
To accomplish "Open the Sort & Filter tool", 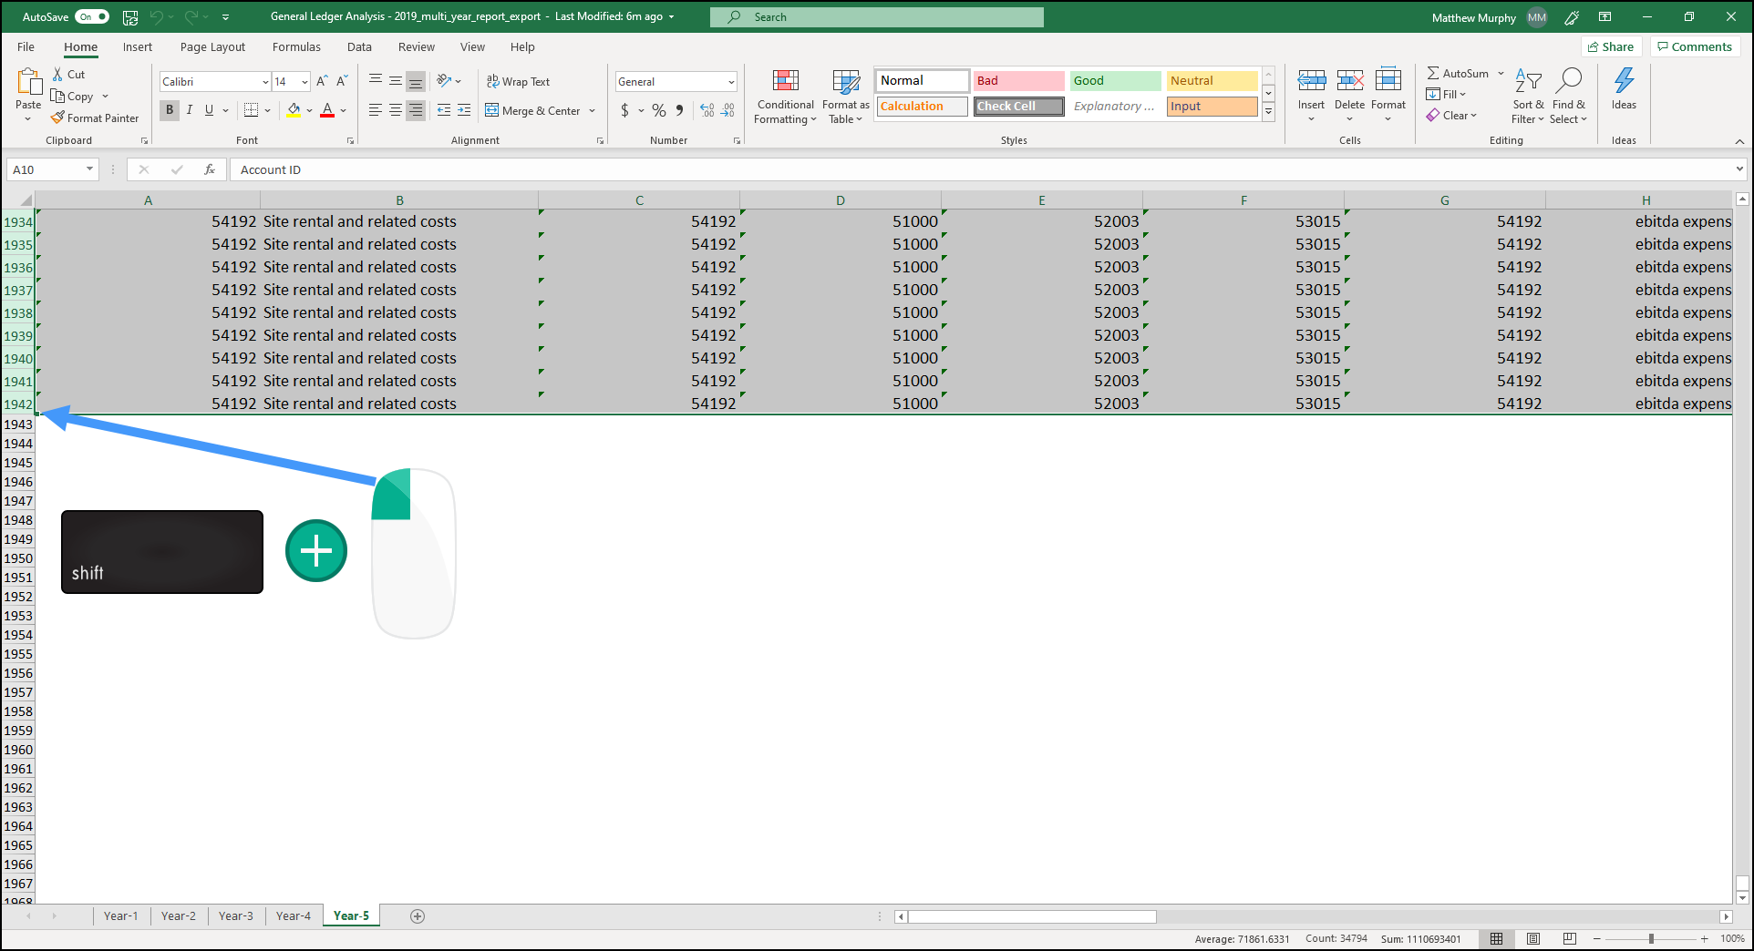I will (x=1529, y=96).
